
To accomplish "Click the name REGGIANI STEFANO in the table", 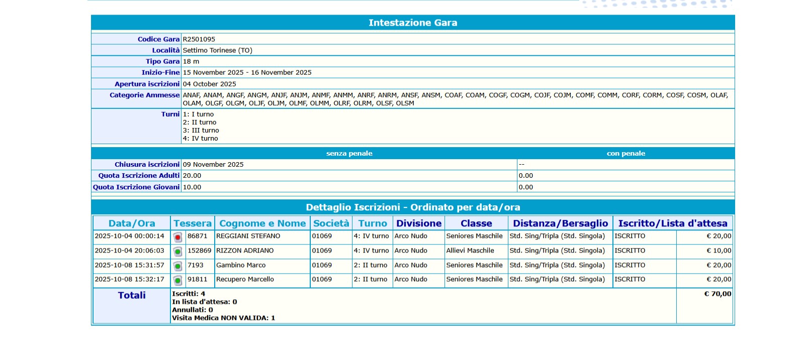I will tap(248, 236).
